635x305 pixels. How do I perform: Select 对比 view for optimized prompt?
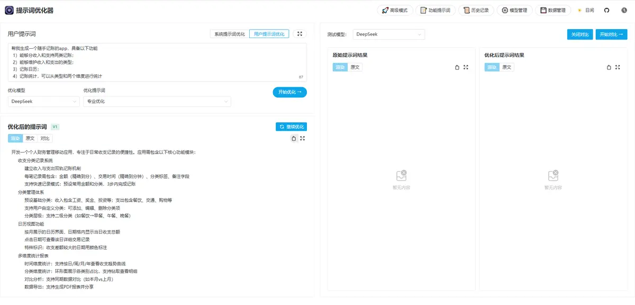pos(45,138)
